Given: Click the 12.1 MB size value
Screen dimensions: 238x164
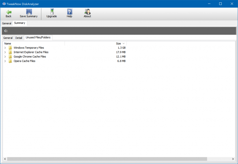Looking at the screenshot, I should pos(121,57).
